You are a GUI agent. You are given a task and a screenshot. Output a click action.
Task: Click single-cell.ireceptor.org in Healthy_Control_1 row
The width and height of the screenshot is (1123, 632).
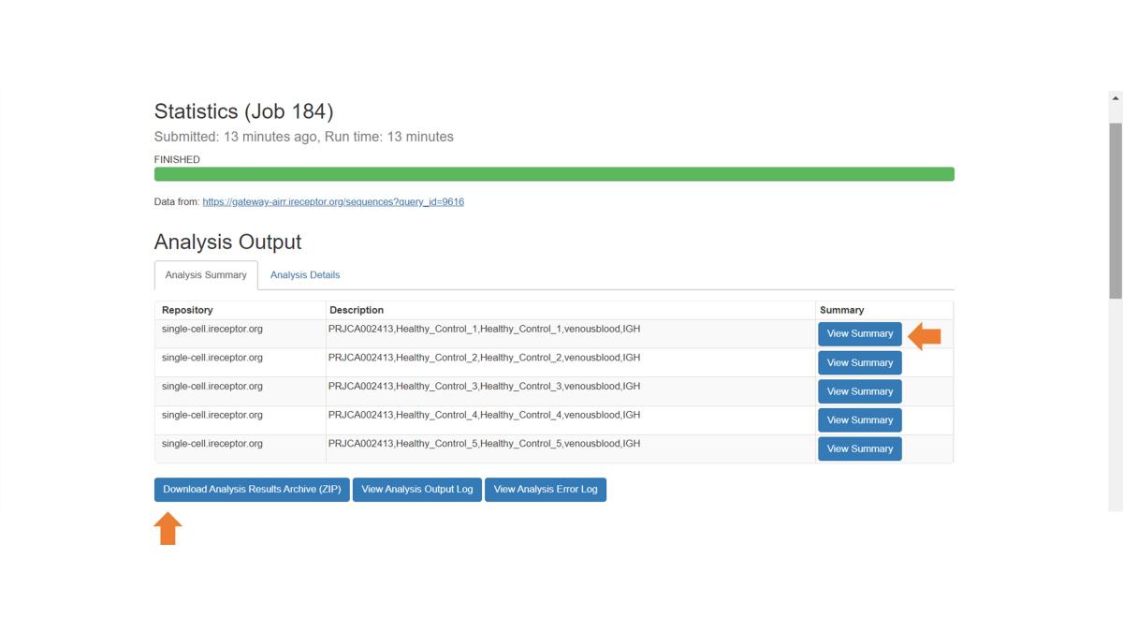[x=212, y=330]
